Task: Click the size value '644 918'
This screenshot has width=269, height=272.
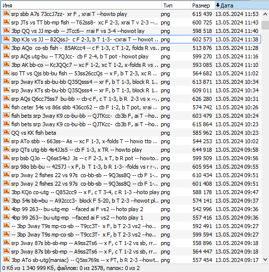Action: point(202,150)
